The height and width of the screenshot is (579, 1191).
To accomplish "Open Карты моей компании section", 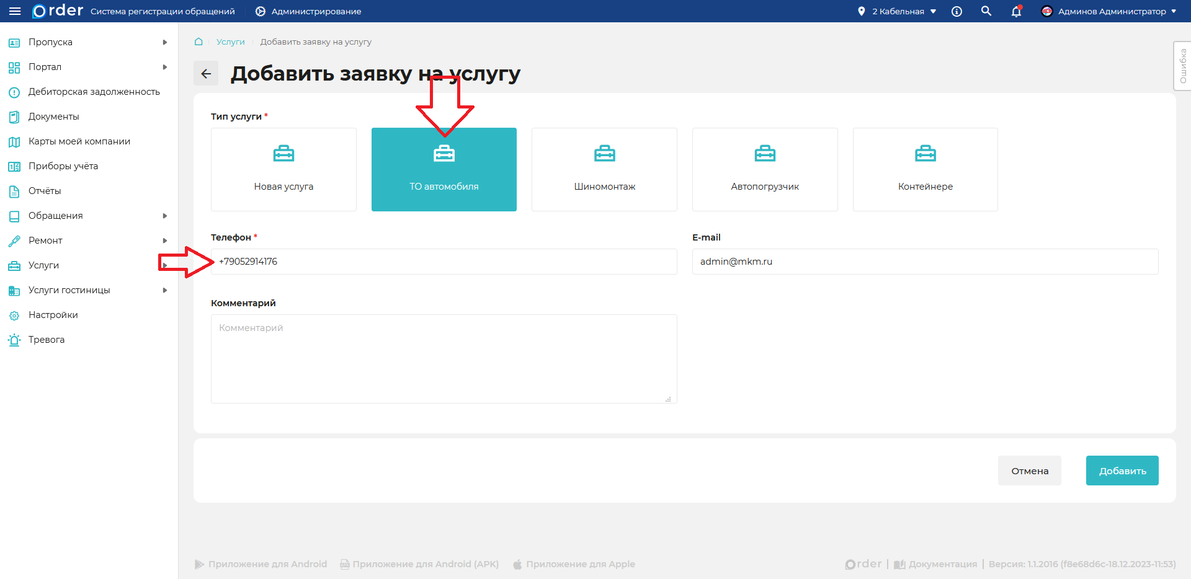I will (79, 141).
